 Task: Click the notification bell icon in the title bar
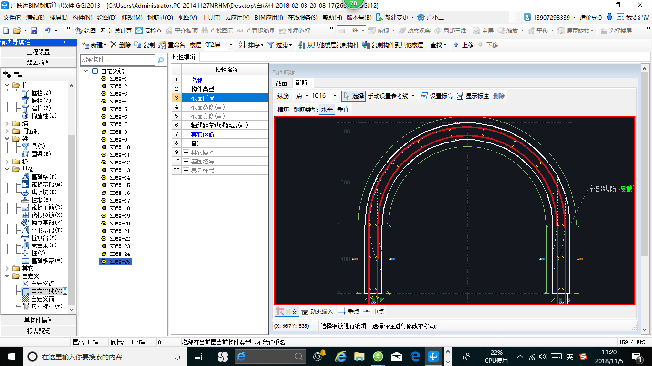(610, 17)
